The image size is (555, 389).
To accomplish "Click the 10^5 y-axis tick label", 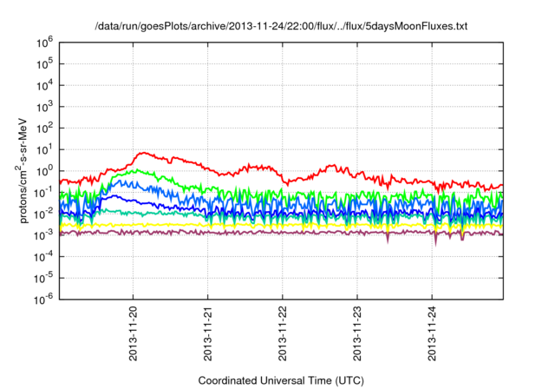I will (x=44, y=64).
